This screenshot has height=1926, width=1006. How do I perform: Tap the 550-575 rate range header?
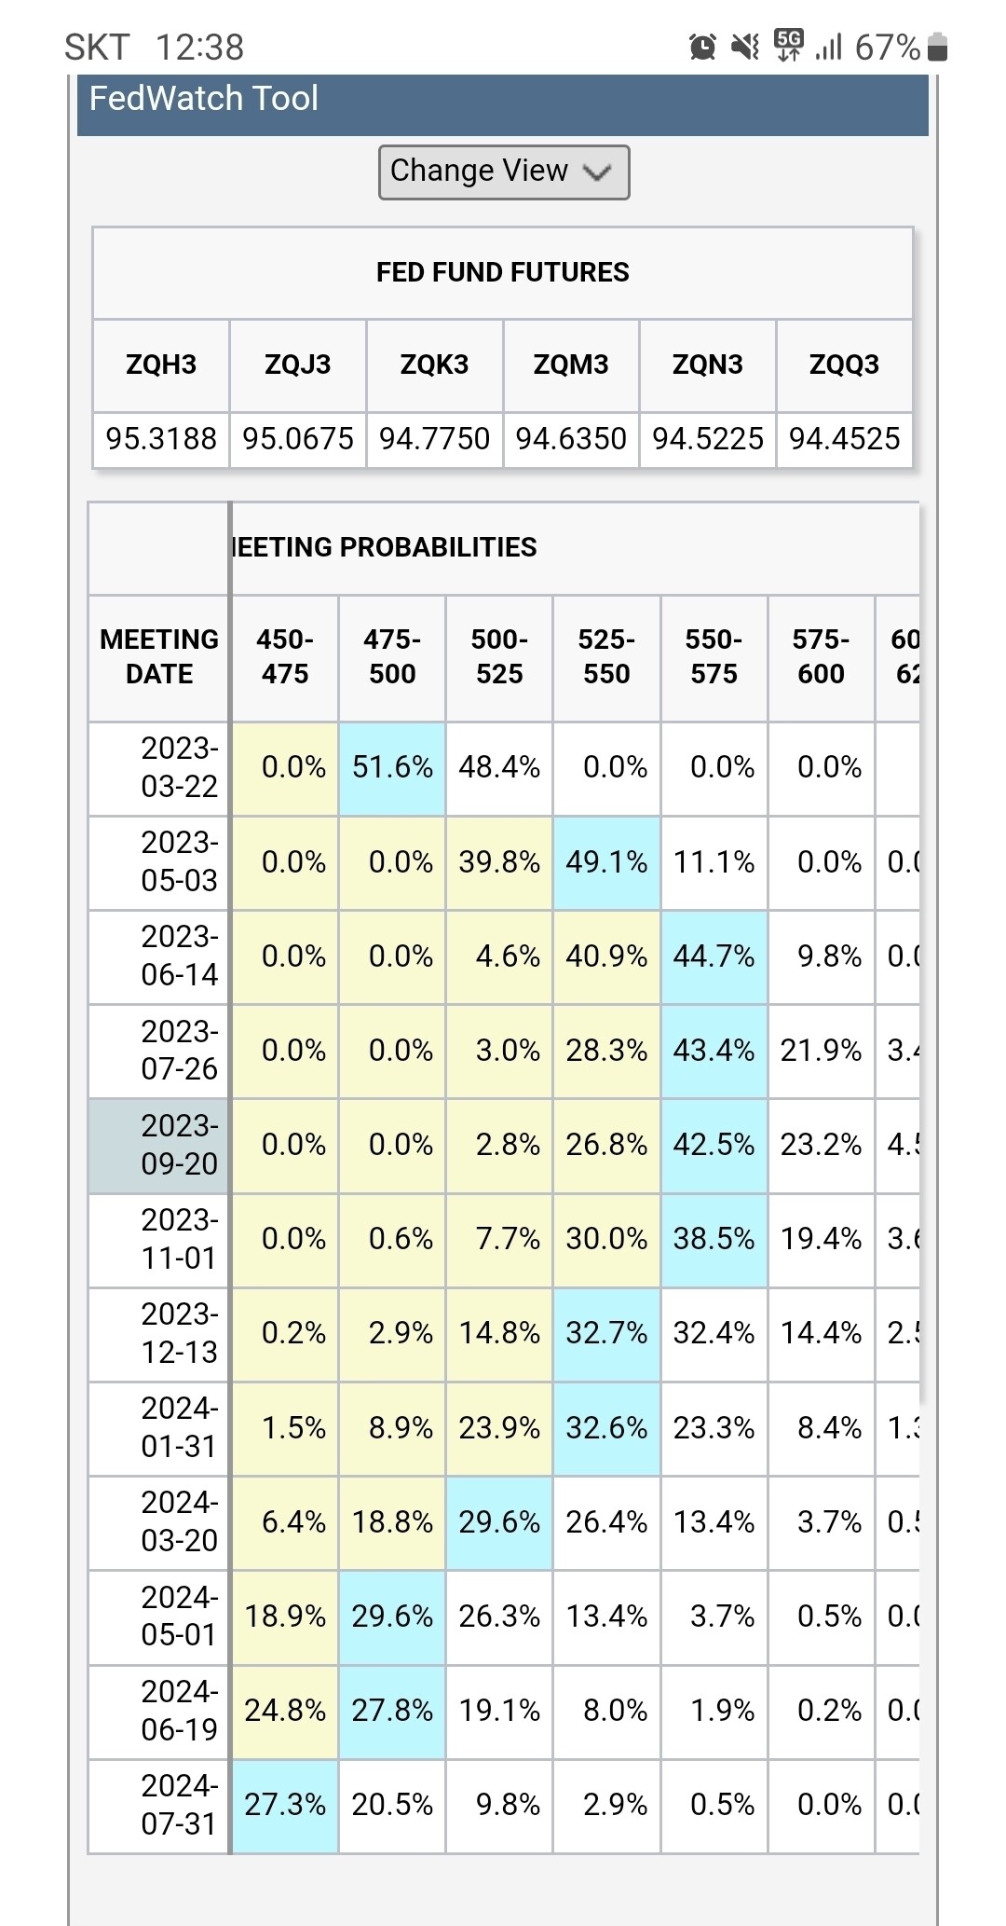[712, 655]
